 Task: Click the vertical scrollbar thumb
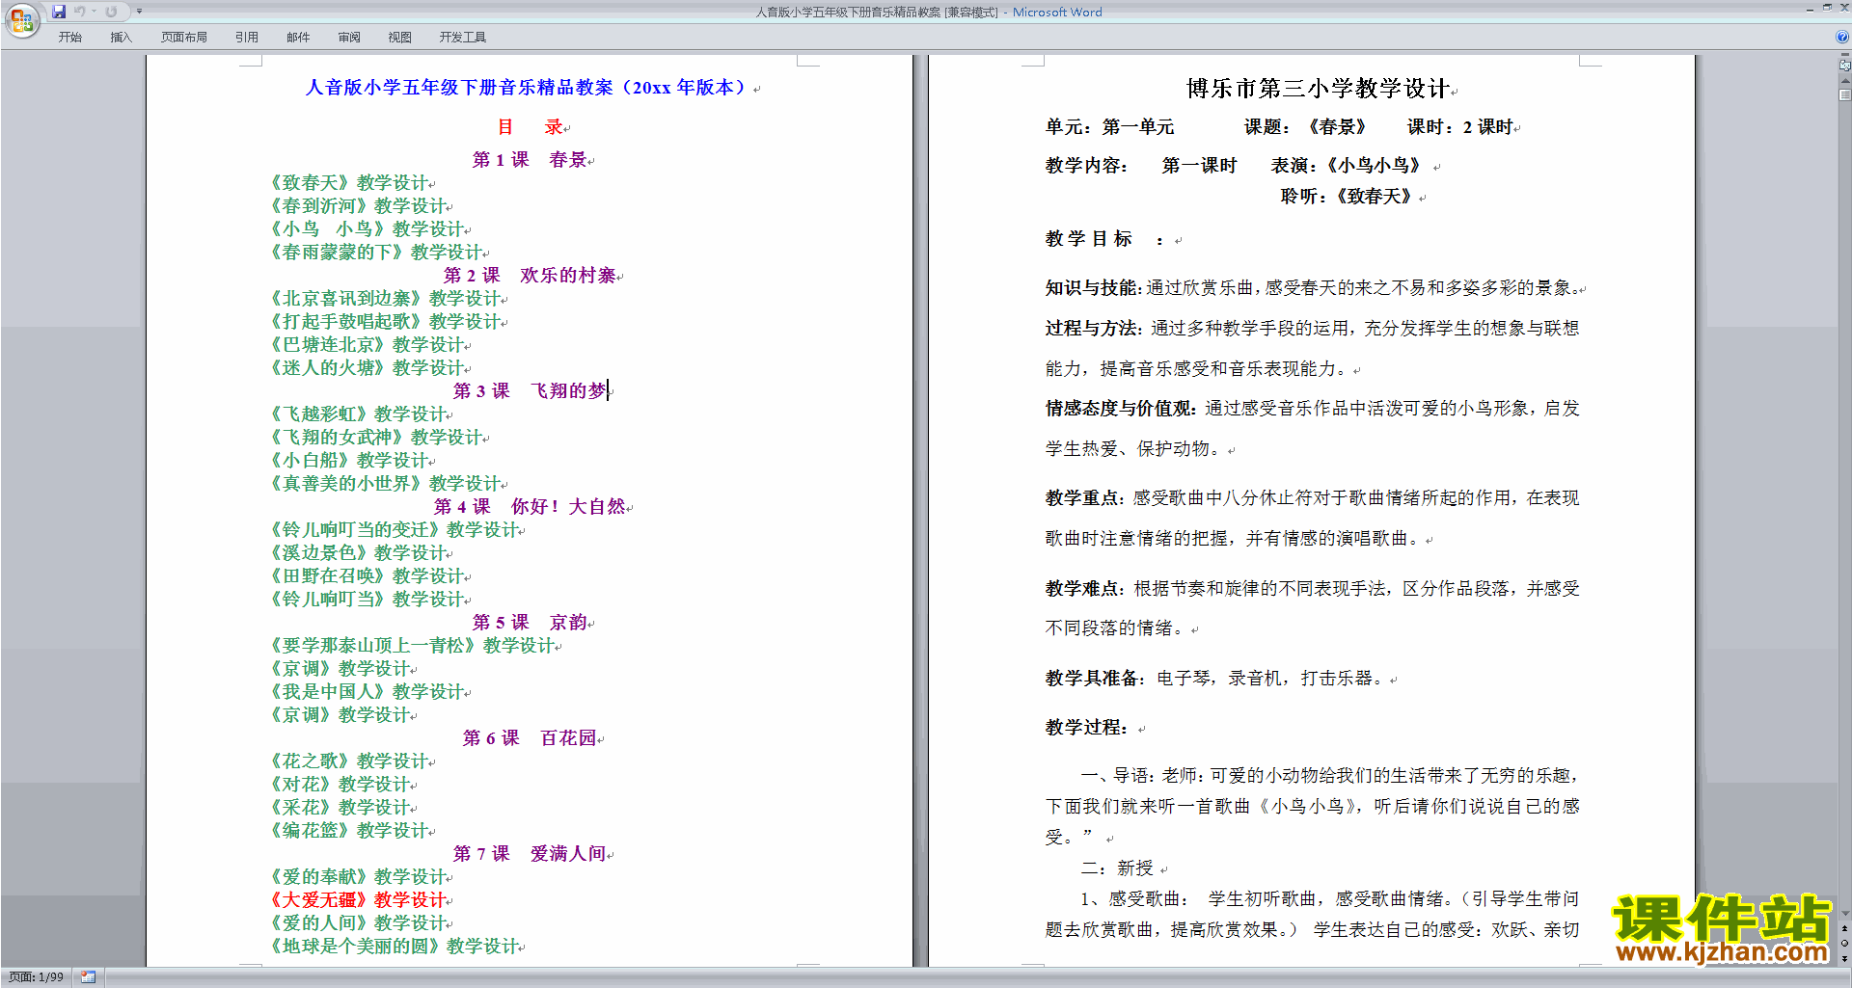1844,95
